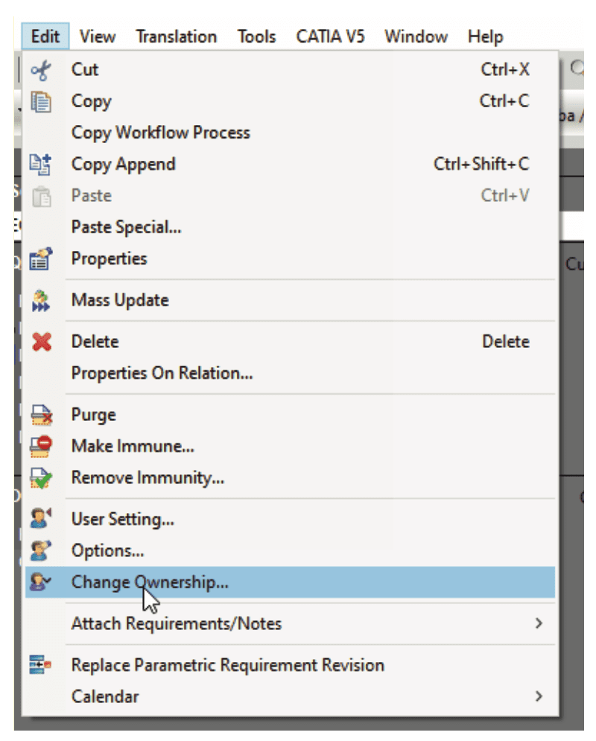This screenshot has width=596, height=741.
Task: Click the red X Delete icon
Action: coord(42,342)
